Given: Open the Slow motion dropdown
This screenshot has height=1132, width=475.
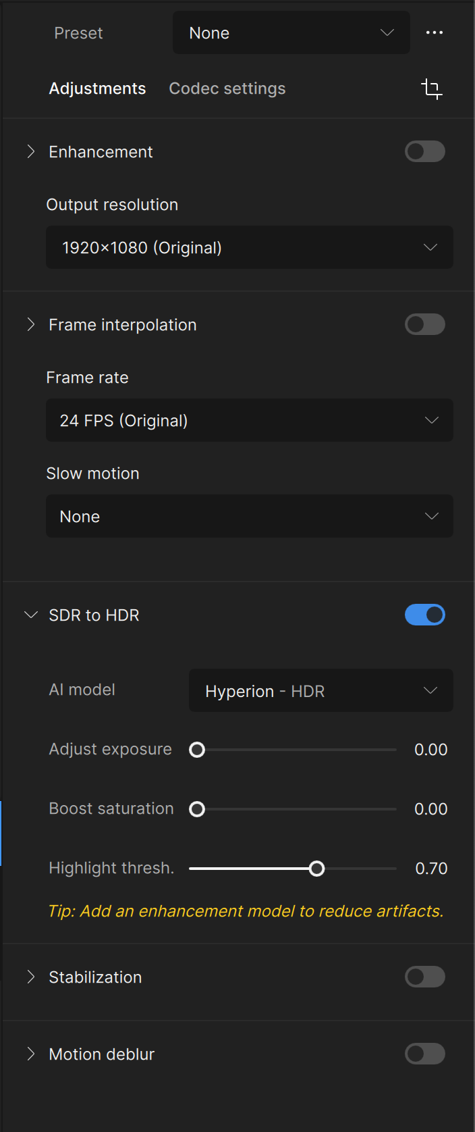Looking at the screenshot, I should coord(249,516).
